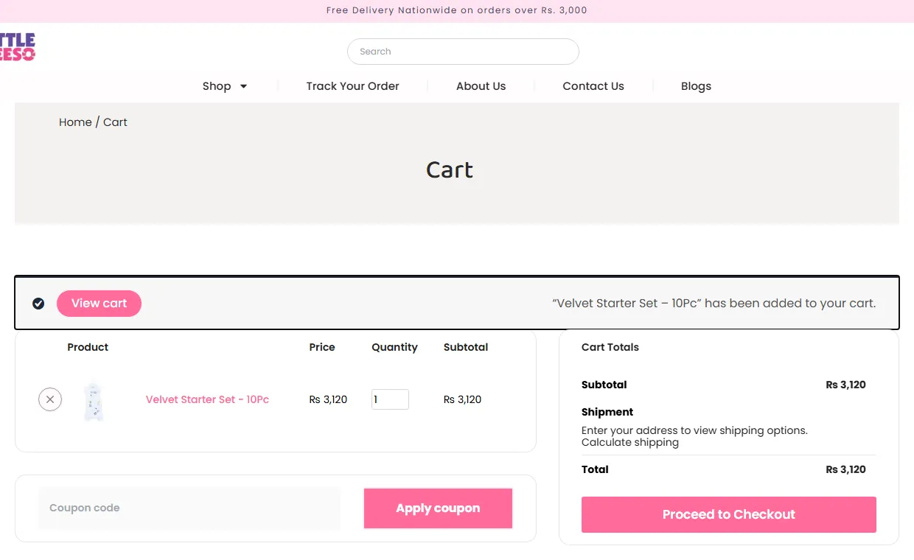Click Proceed to Checkout button
914x560 pixels.
729,514
